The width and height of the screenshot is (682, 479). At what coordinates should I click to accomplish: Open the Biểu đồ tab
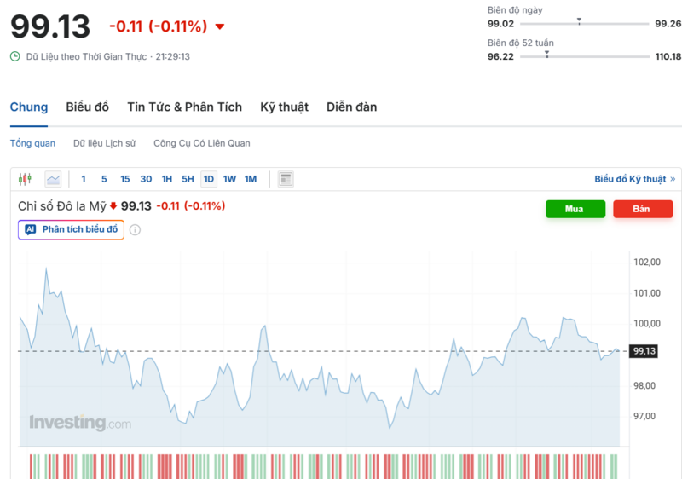[88, 107]
